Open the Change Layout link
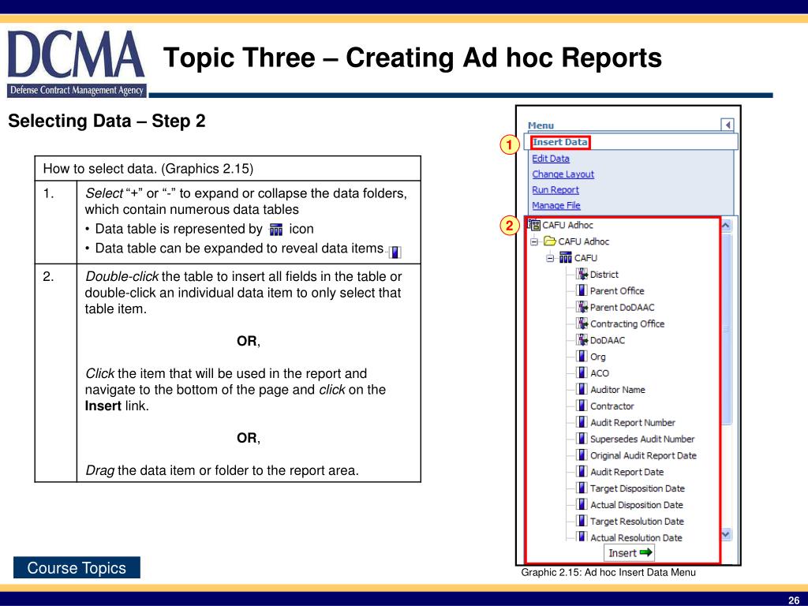 (563, 174)
